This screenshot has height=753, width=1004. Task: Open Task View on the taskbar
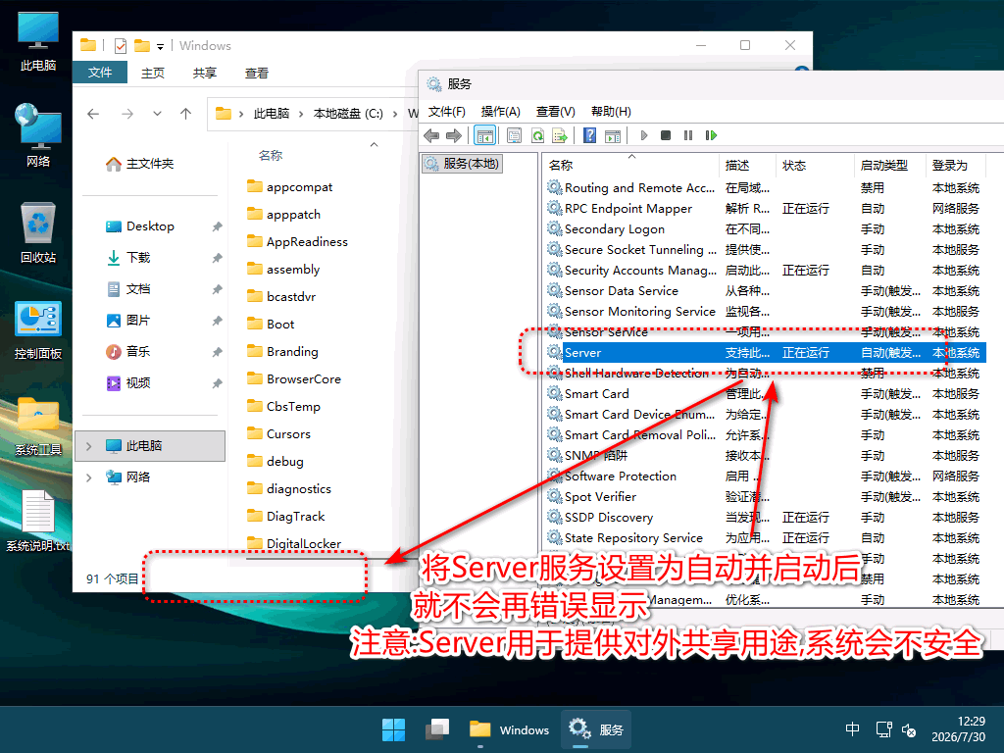pyautogui.click(x=437, y=729)
